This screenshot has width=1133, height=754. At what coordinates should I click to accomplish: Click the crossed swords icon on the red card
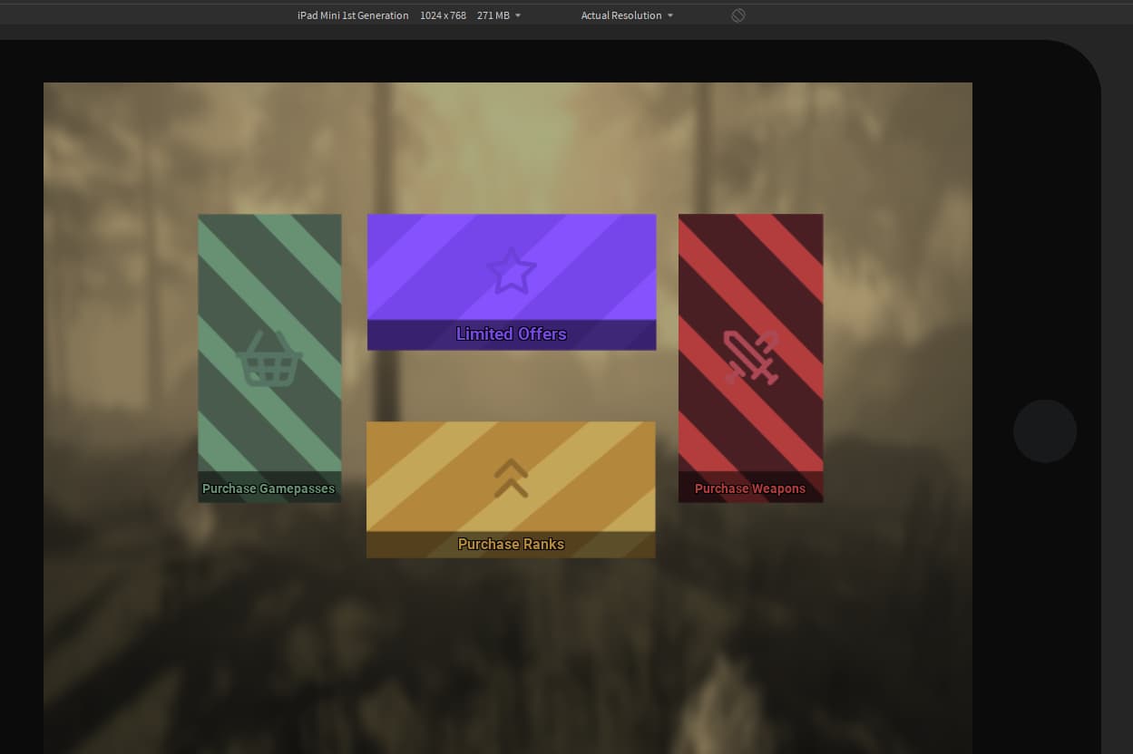pos(750,357)
